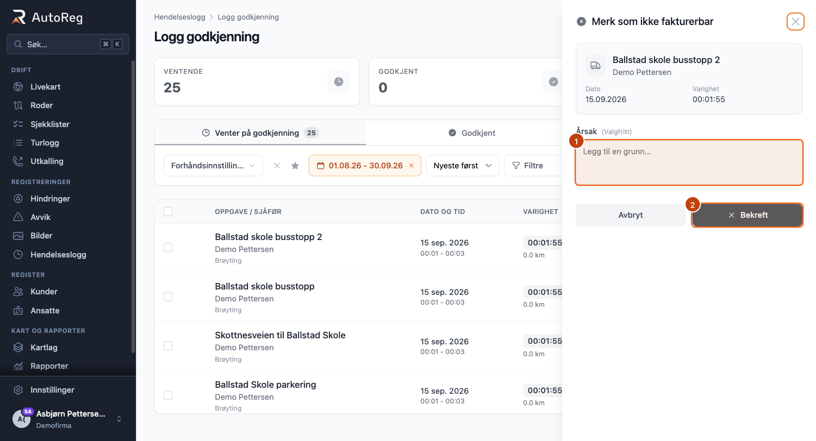Select the Ballstad skole busstopp row checkbox

pyautogui.click(x=168, y=297)
